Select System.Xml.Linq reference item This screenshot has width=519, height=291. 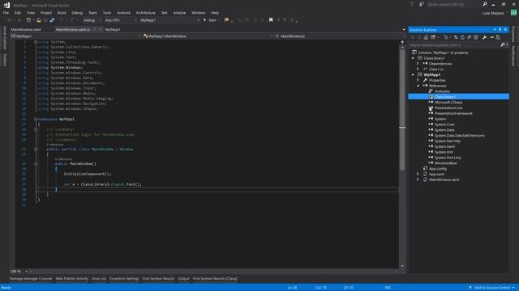[448, 158]
